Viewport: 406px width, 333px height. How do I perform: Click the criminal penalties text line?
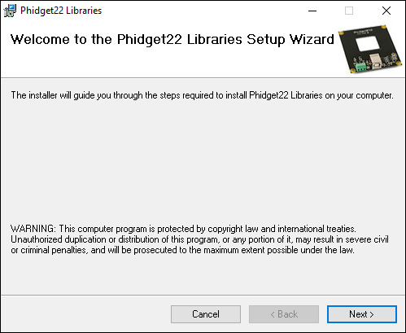[x=182, y=250]
